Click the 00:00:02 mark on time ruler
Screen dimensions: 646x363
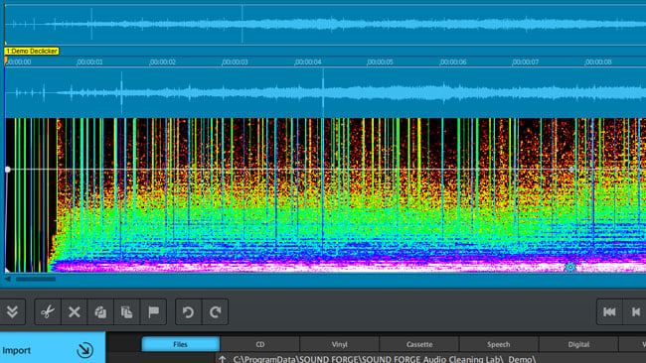[162, 62]
